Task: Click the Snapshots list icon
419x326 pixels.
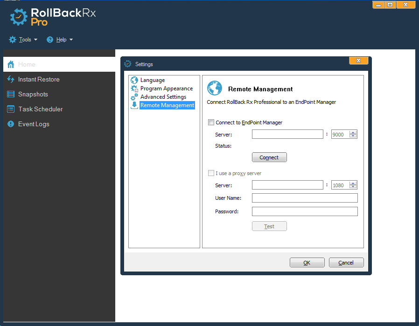Action: click(x=11, y=94)
